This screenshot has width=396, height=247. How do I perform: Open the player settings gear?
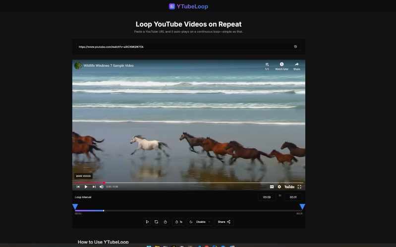(x=280, y=187)
